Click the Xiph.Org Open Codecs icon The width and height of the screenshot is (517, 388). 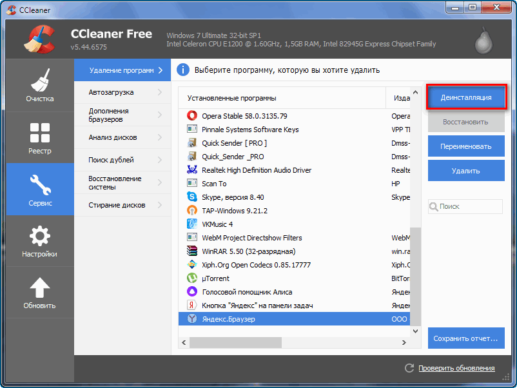point(192,264)
